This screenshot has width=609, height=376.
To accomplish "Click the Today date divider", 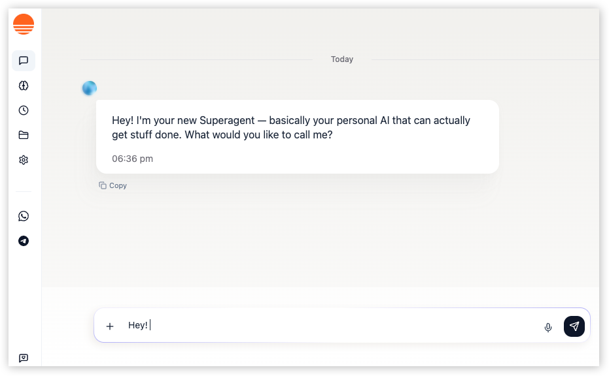I will pos(341,59).
